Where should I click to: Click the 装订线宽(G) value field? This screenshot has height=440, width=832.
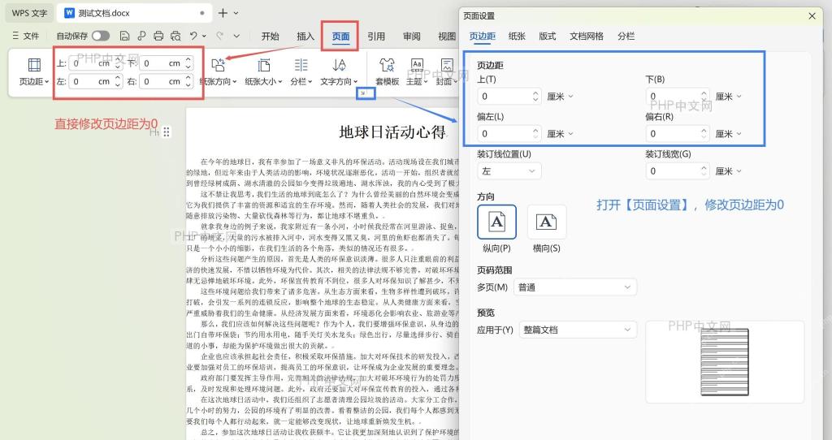click(x=678, y=171)
